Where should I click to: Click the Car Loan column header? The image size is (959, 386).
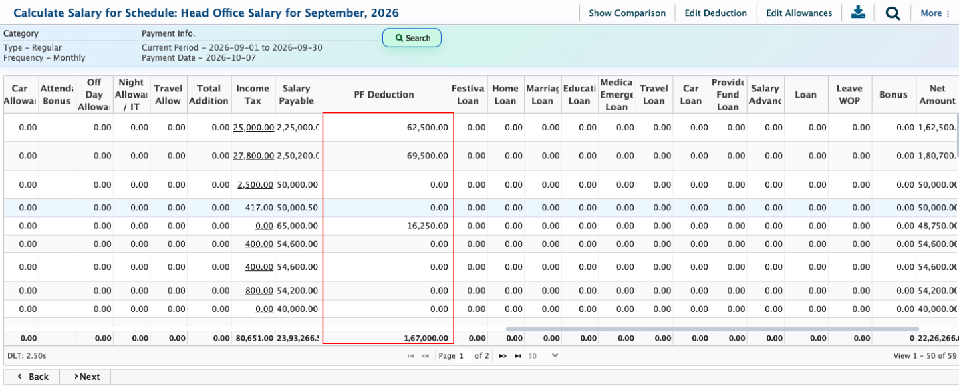(691, 94)
